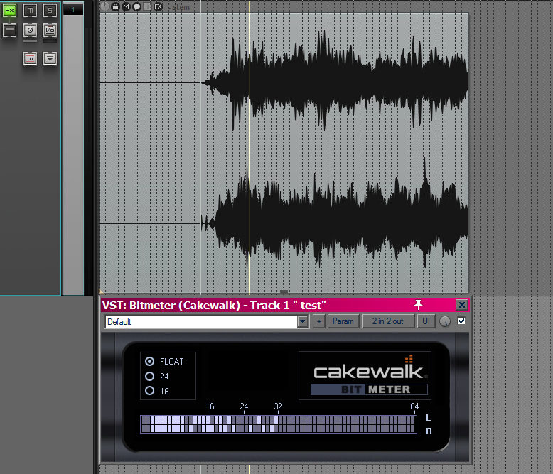Open the Param menu button

click(x=343, y=321)
